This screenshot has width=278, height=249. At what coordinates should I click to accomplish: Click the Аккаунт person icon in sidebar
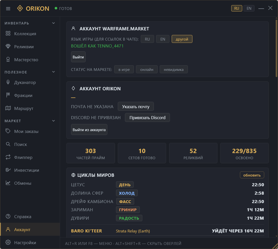(8, 229)
